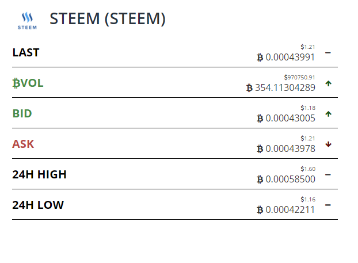Click the green BVOL label
This screenshot has width=358, height=263.
(28, 83)
